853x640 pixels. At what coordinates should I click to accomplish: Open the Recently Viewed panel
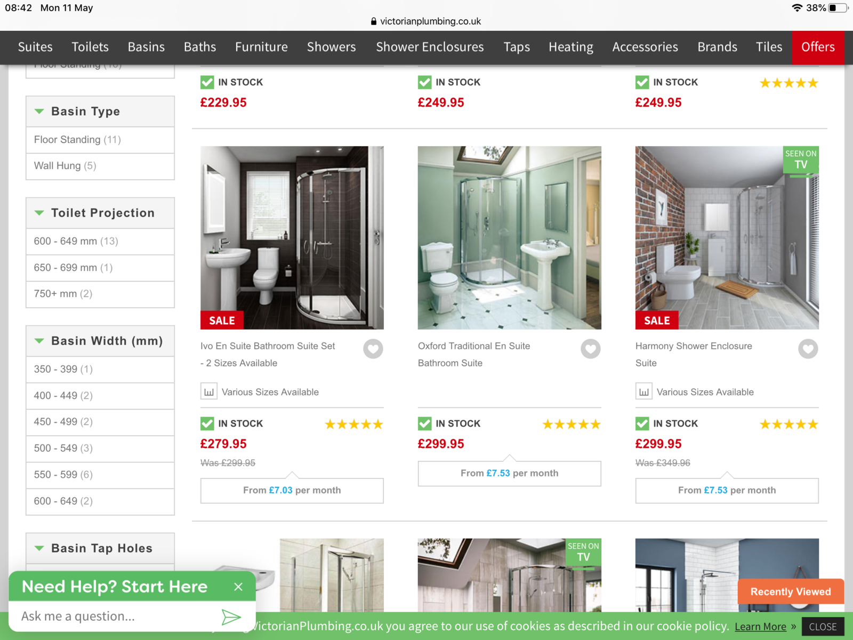click(x=791, y=591)
